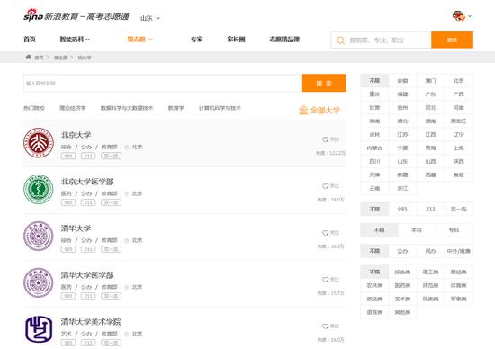The image size is (495, 349).
Task: Open the 专家 nav item
Action: tap(197, 40)
